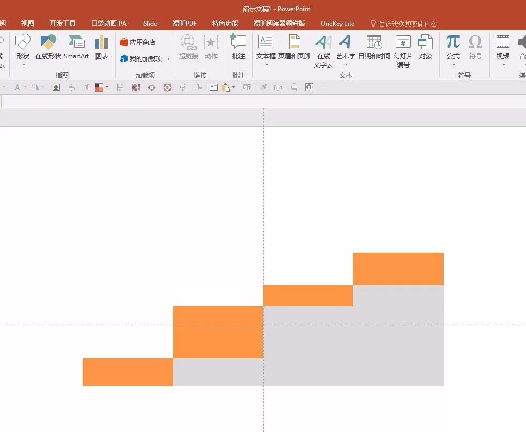Insert a chart (图表)
The image size is (526, 432).
tap(102, 47)
